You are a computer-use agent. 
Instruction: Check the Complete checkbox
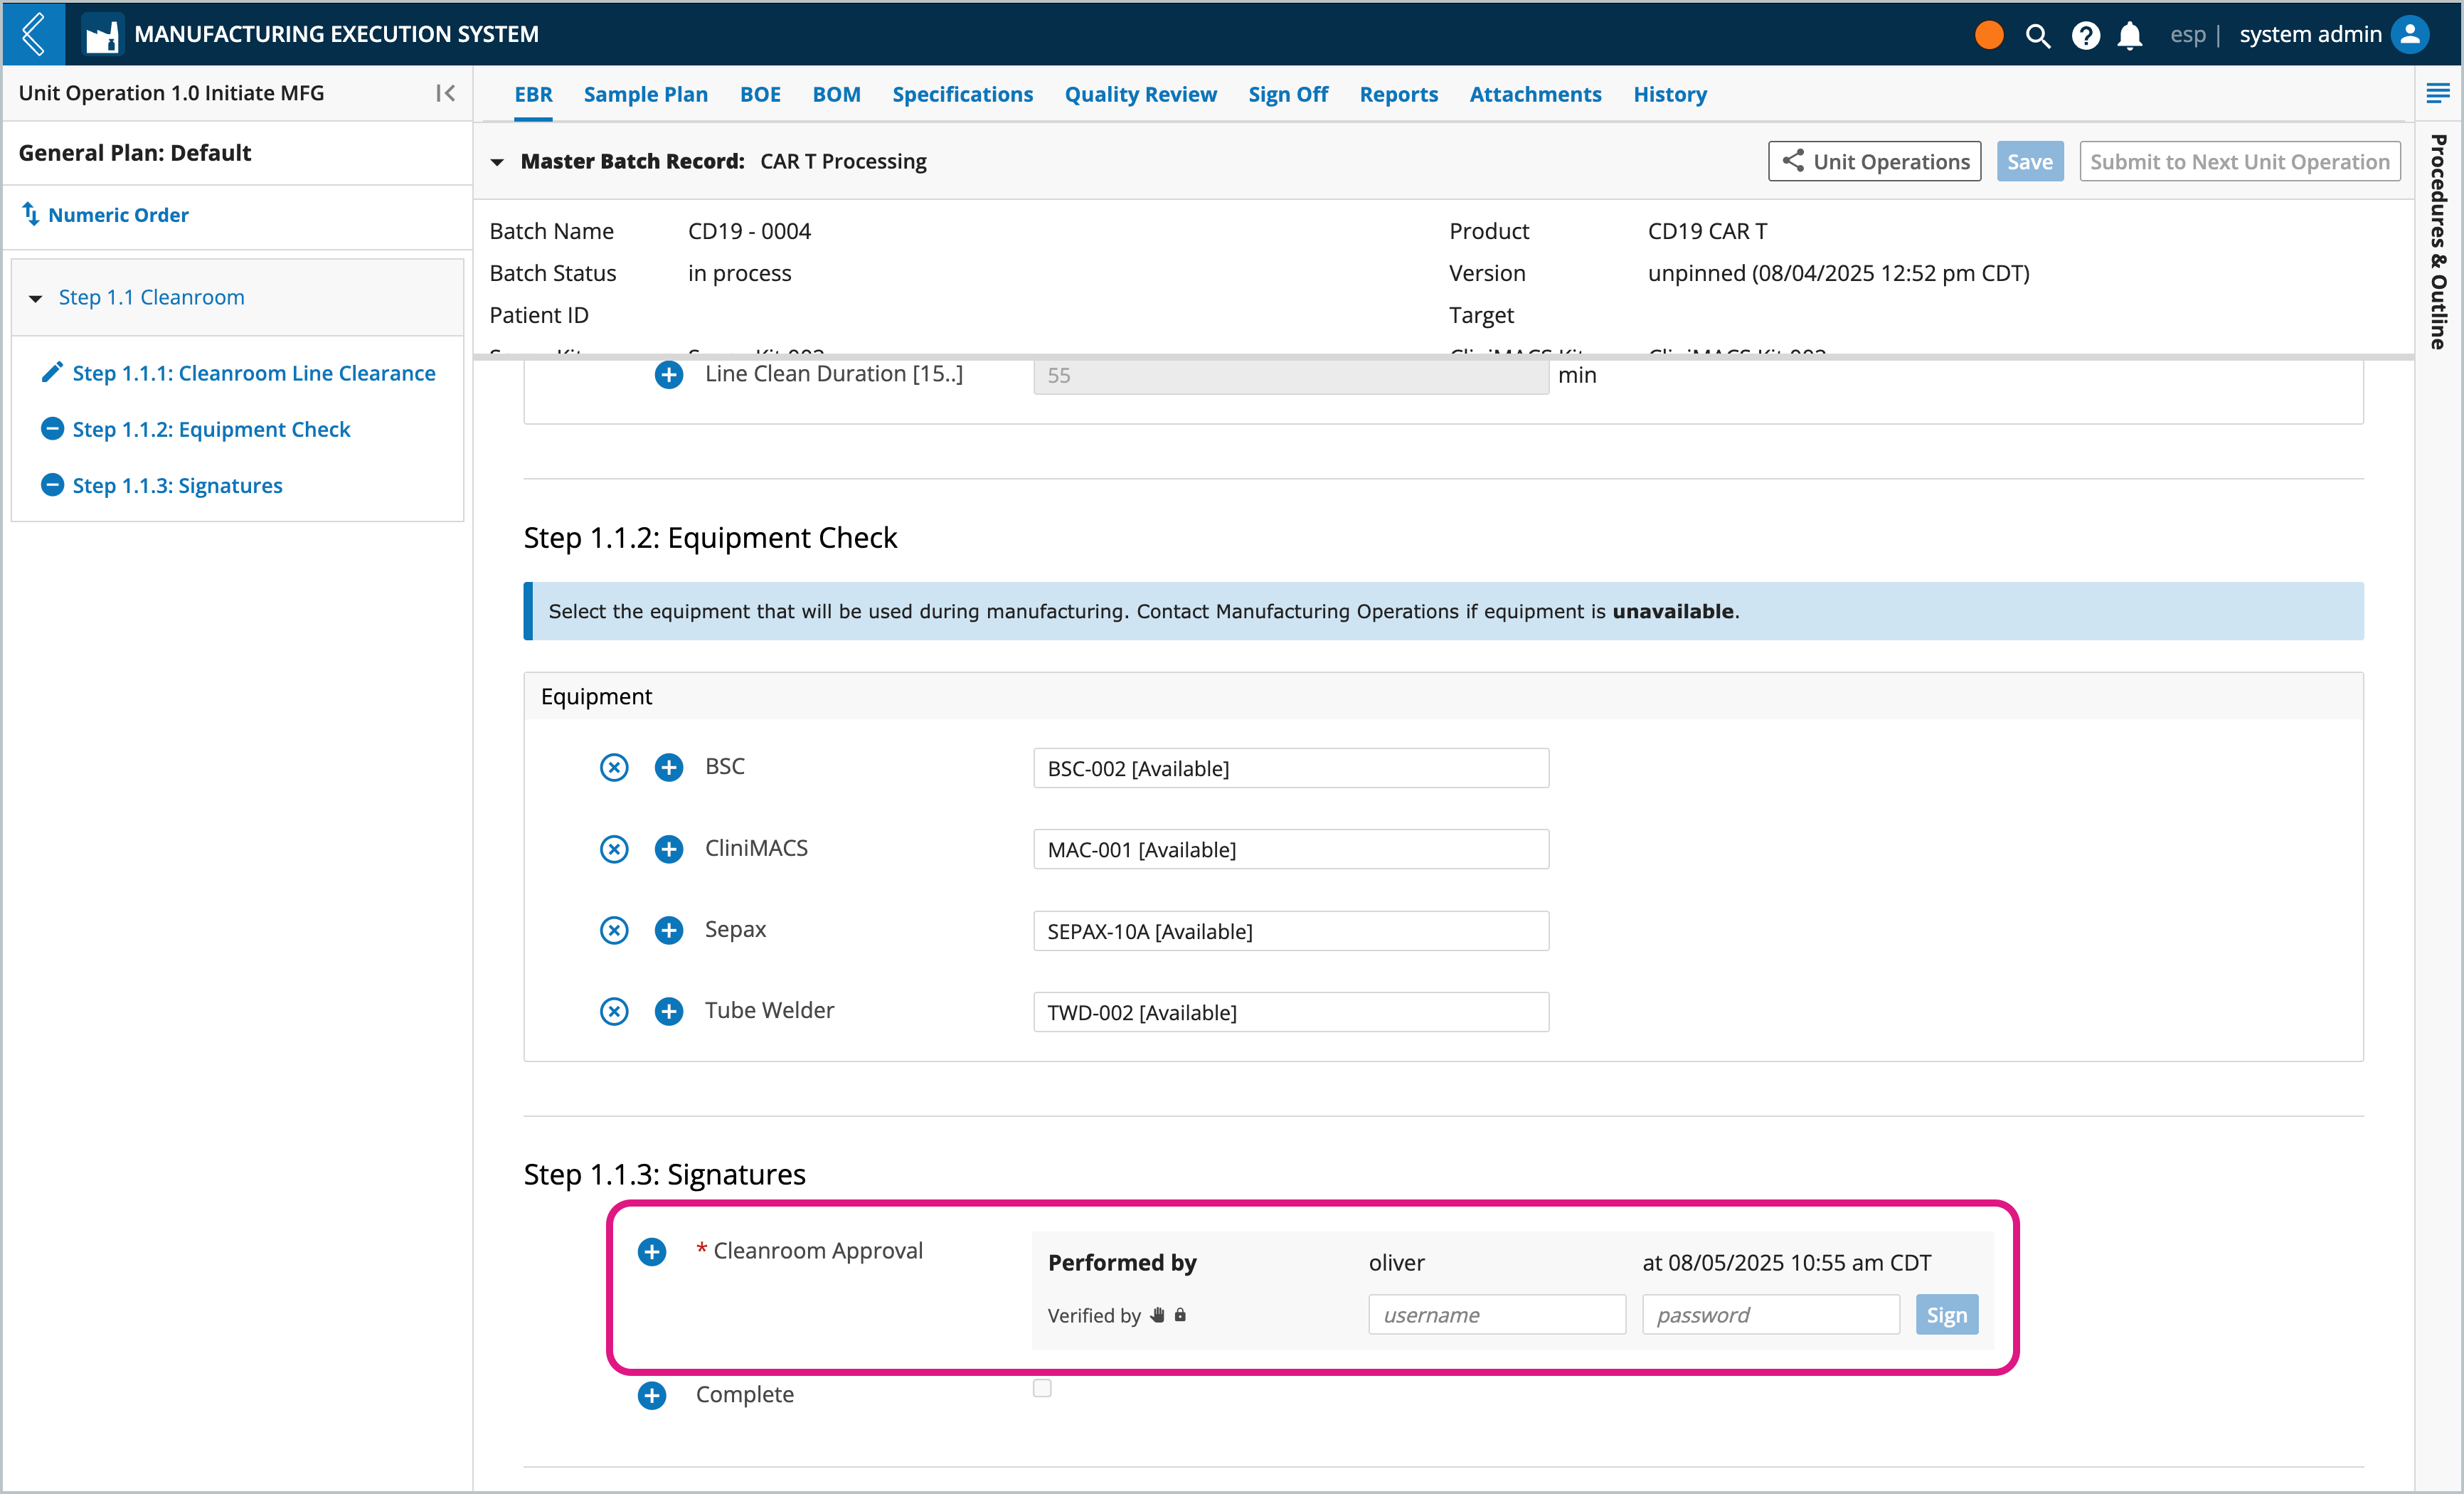click(x=1042, y=1388)
